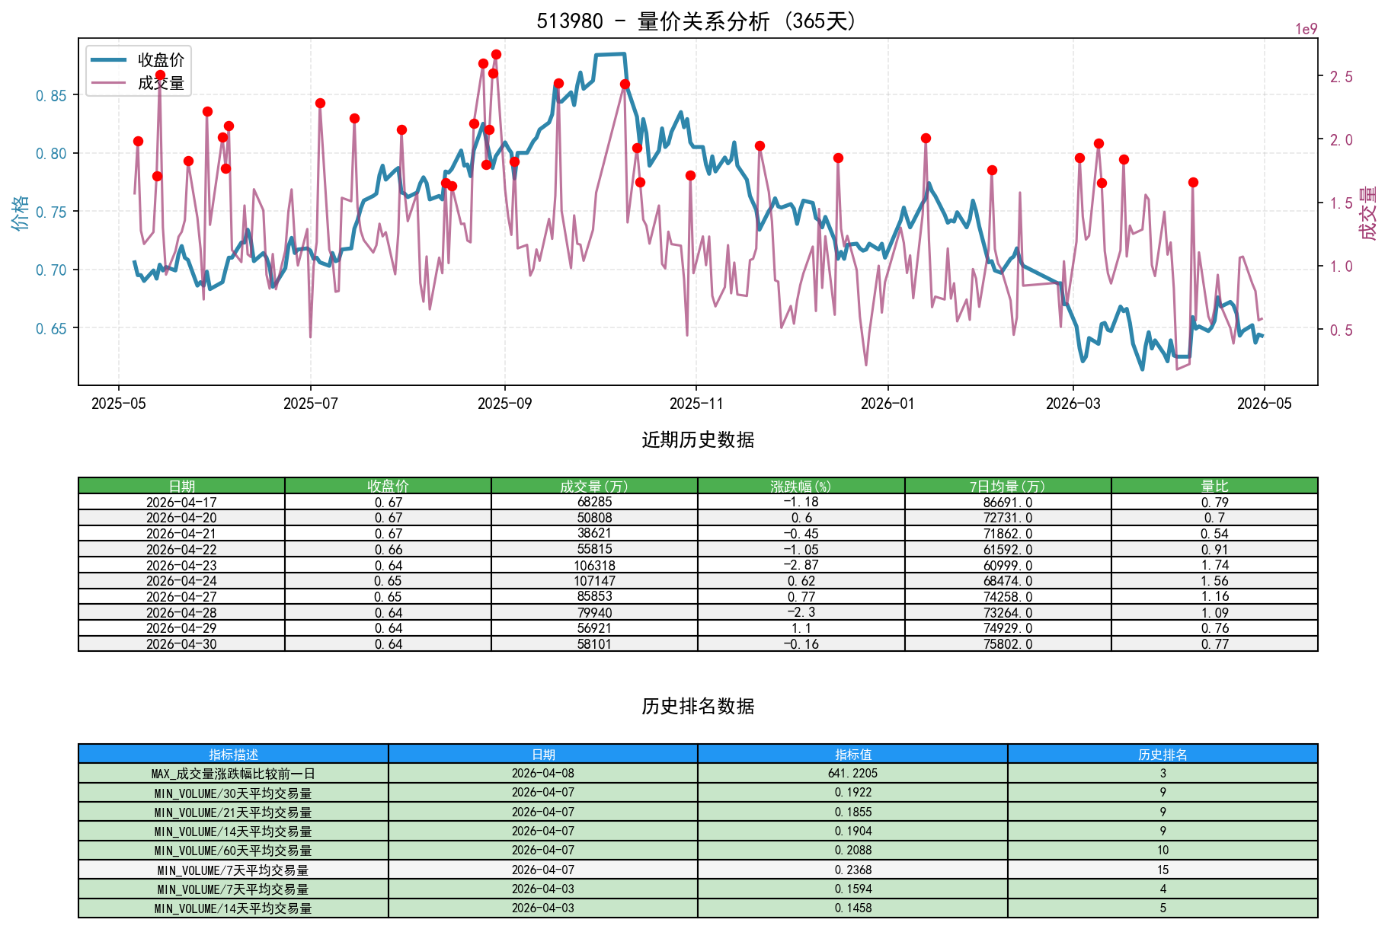Click the blue 收盘价 line sample in legend
The image size is (1388, 929).
click(x=108, y=59)
